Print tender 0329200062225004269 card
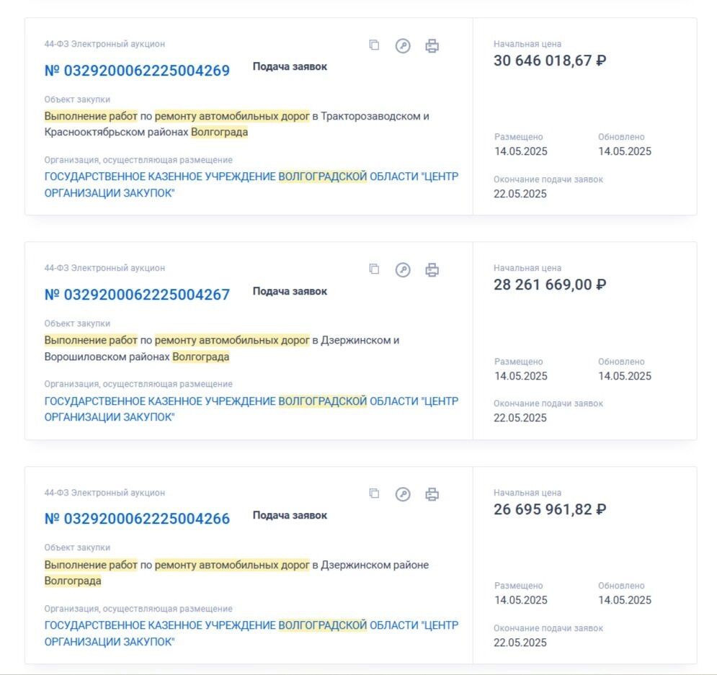Image resolution: width=717 pixels, height=675 pixels. [432, 45]
